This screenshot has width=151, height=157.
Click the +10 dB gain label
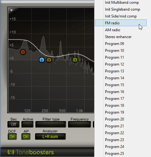[12, 32]
